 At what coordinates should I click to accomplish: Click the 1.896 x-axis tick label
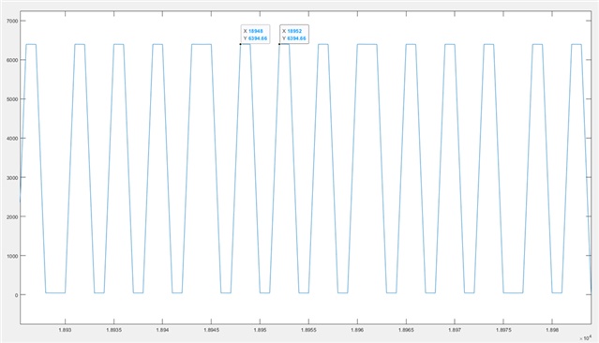(x=357, y=330)
